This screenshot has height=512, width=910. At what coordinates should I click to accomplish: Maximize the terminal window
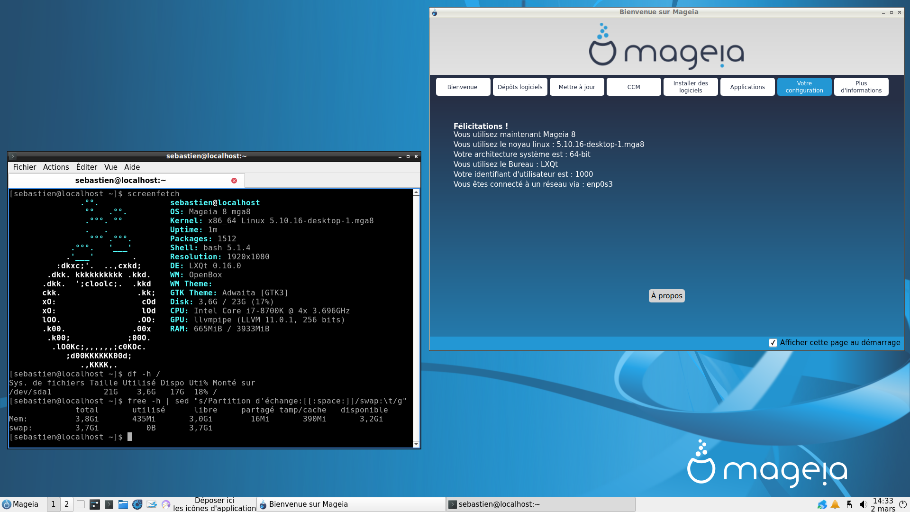[408, 156]
